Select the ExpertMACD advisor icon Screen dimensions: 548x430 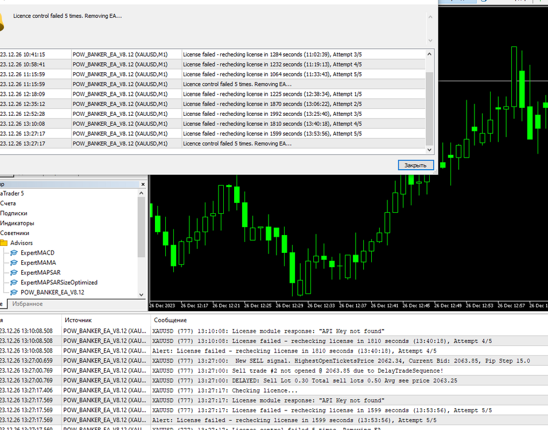tap(14, 253)
